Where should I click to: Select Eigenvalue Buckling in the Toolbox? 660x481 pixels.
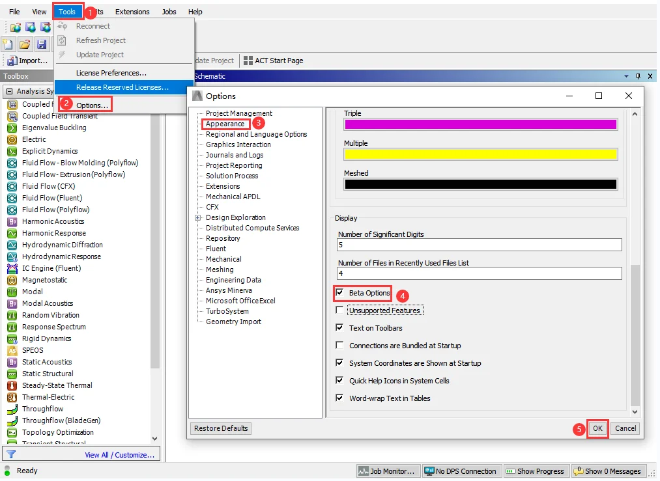click(x=54, y=128)
